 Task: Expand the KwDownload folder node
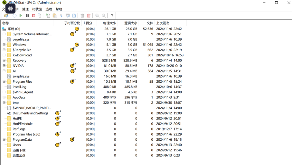(4, 55)
